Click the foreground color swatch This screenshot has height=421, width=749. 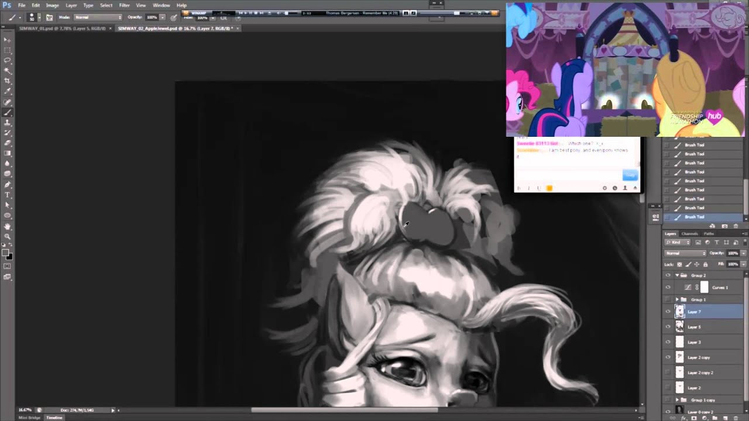click(x=5, y=253)
